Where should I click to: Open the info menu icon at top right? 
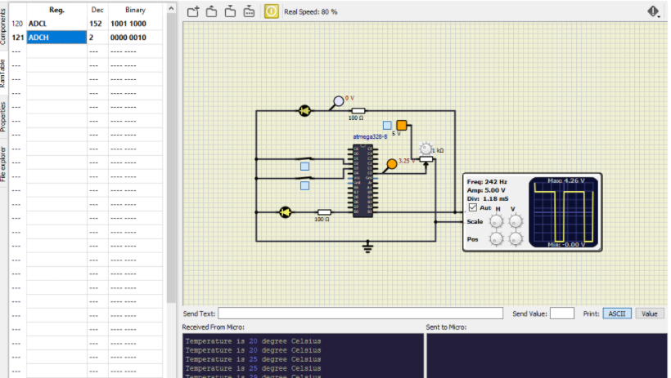pos(654,11)
